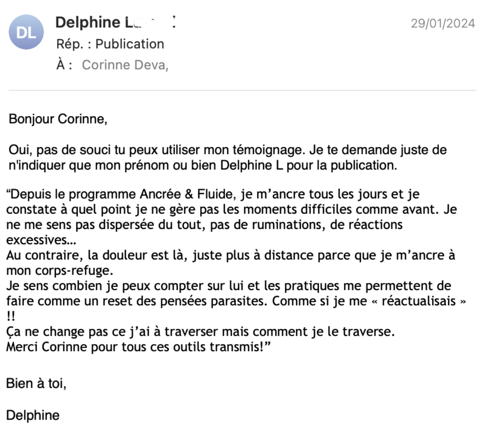Click the signature 'Delphine' at the bottom
The image size is (502, 436).
pyautogui.click(x=33, y=415)
